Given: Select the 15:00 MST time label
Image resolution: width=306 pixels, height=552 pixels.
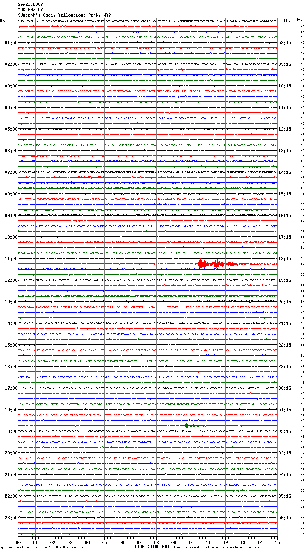Looking at the screenshot, I should coord(11,345).
